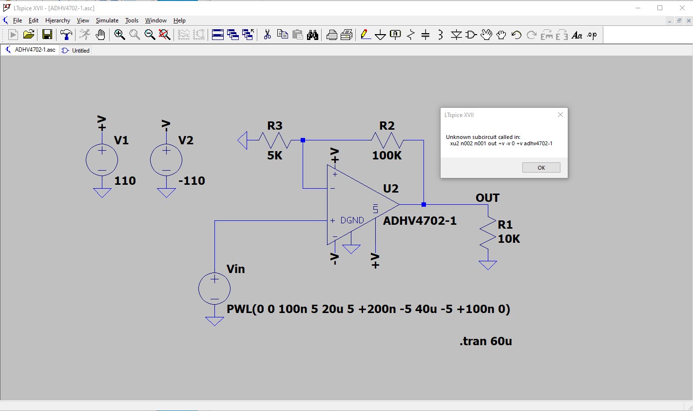
Task: Open the Control Panel hammer icon
Action: click(x=66, y=35)
